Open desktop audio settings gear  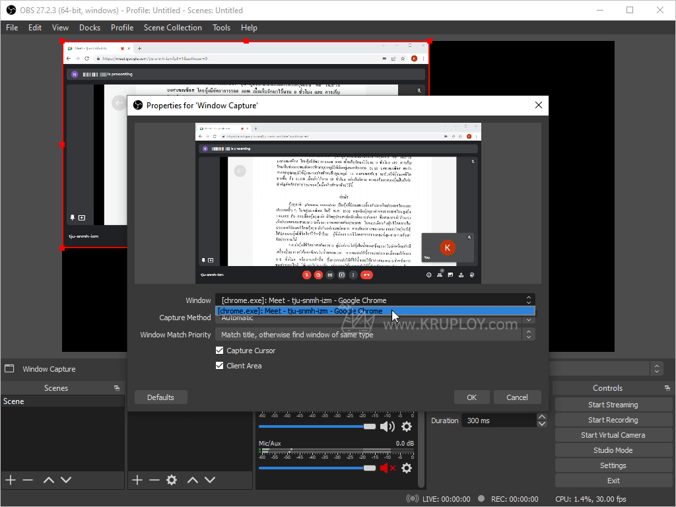pos(407,426)
